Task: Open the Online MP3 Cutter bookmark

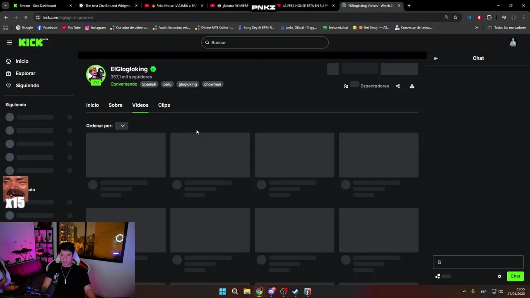Action: pyautogui.click(x=214, y=28)
